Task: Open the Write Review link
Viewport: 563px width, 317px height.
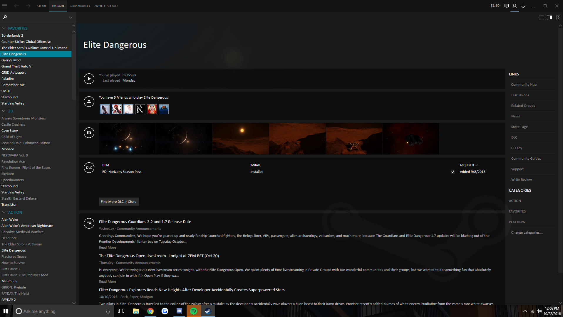Action: coord(522,180)
